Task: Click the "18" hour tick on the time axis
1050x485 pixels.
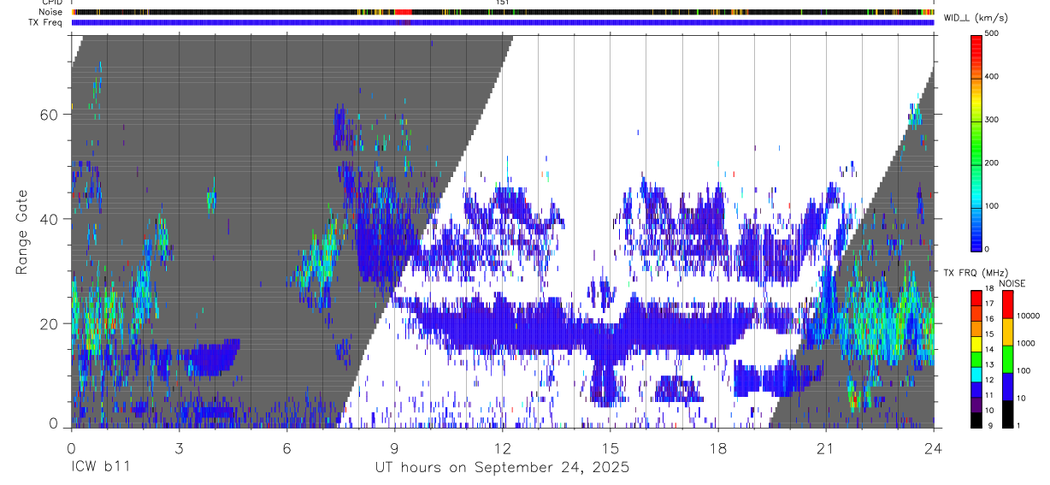Action: point(718,447)
